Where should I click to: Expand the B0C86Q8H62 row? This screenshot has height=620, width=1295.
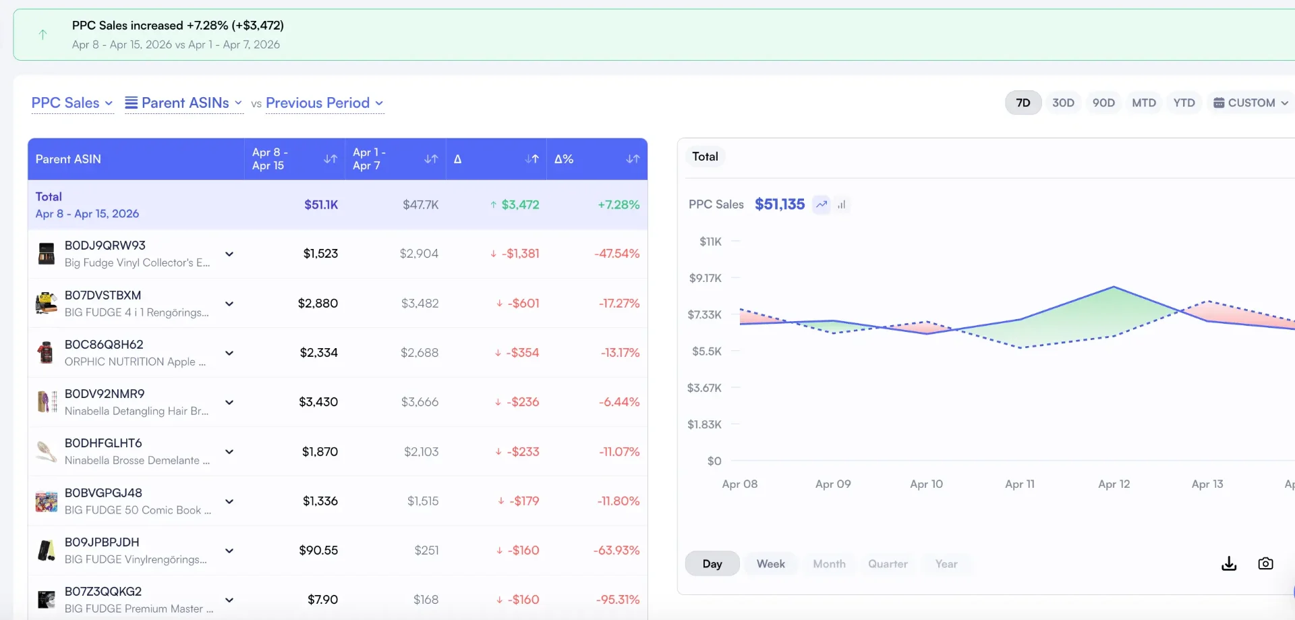(229, 353)
